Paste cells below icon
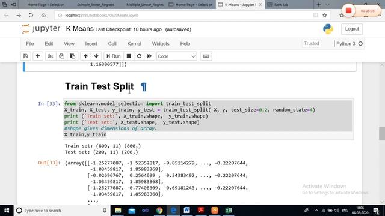This screenshot has height=216, width=385. 73,56
